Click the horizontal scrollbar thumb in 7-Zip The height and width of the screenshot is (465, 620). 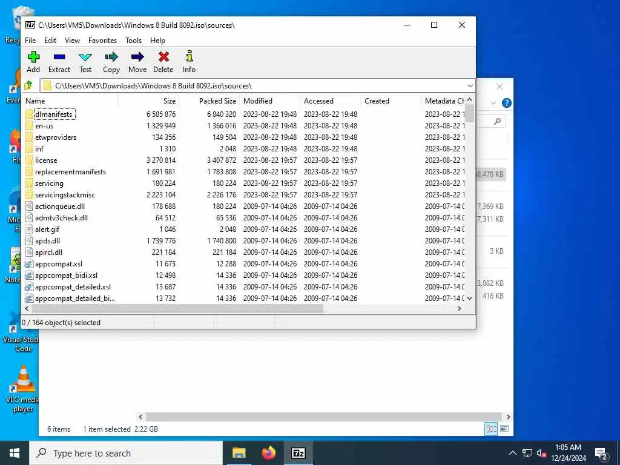point(177,308)
